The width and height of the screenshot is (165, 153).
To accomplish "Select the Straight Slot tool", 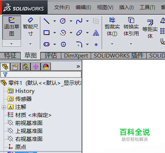I will (47, 44).
